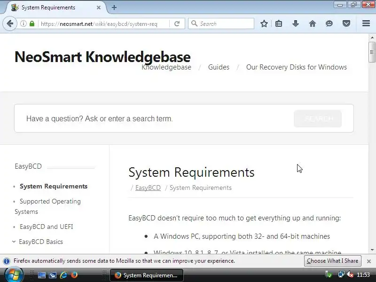Click the faded SEARCH button
The image size is (376, 282).
pyautogui.click(x=318, y=118)
